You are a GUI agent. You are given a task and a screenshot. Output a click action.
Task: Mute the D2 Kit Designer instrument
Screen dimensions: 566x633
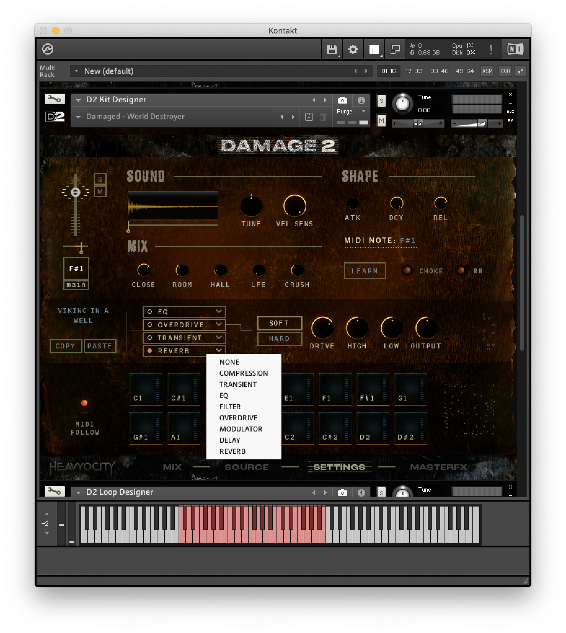381,120
